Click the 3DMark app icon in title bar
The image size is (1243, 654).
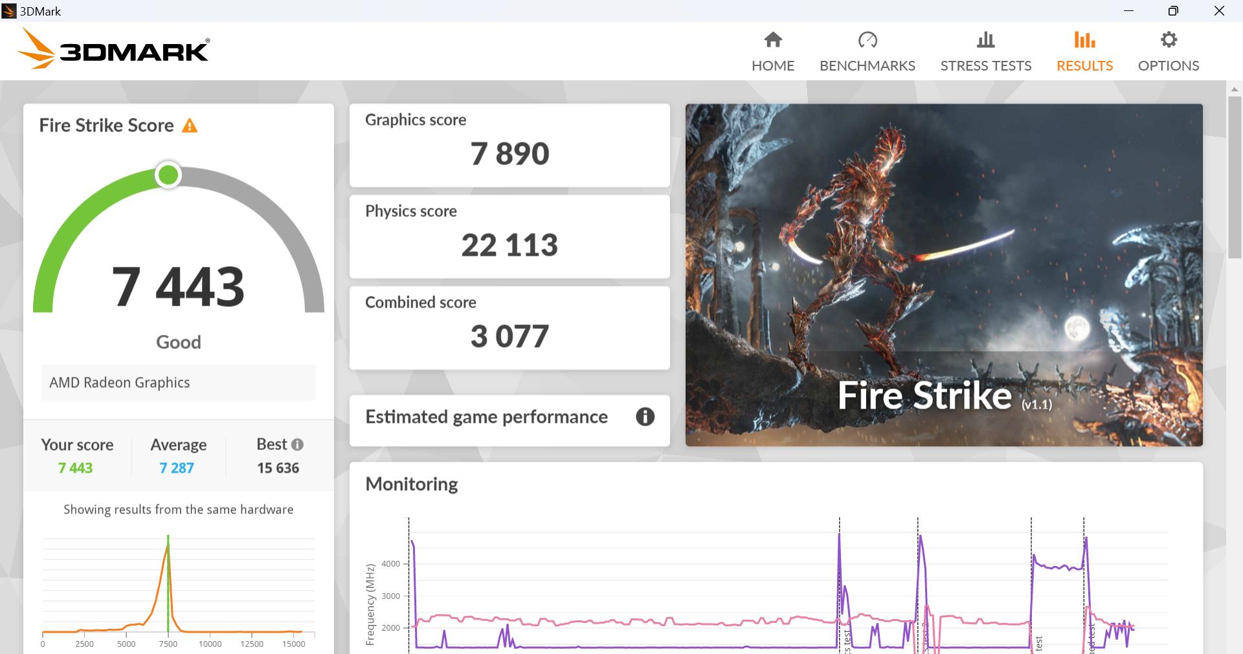click(x=9, y=11)
